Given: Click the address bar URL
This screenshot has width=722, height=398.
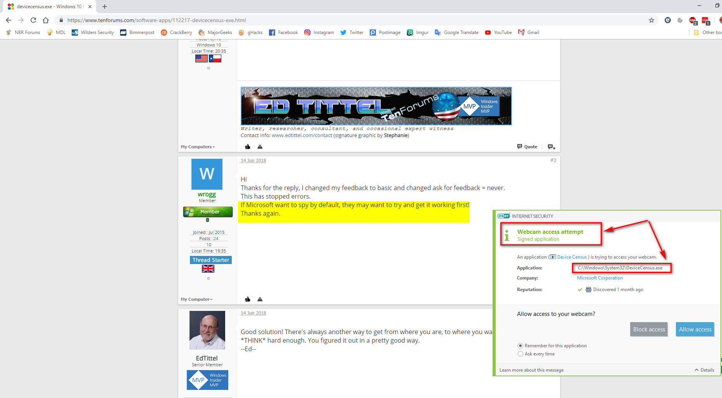Looking at the screenshot, I should click(157, 20).
